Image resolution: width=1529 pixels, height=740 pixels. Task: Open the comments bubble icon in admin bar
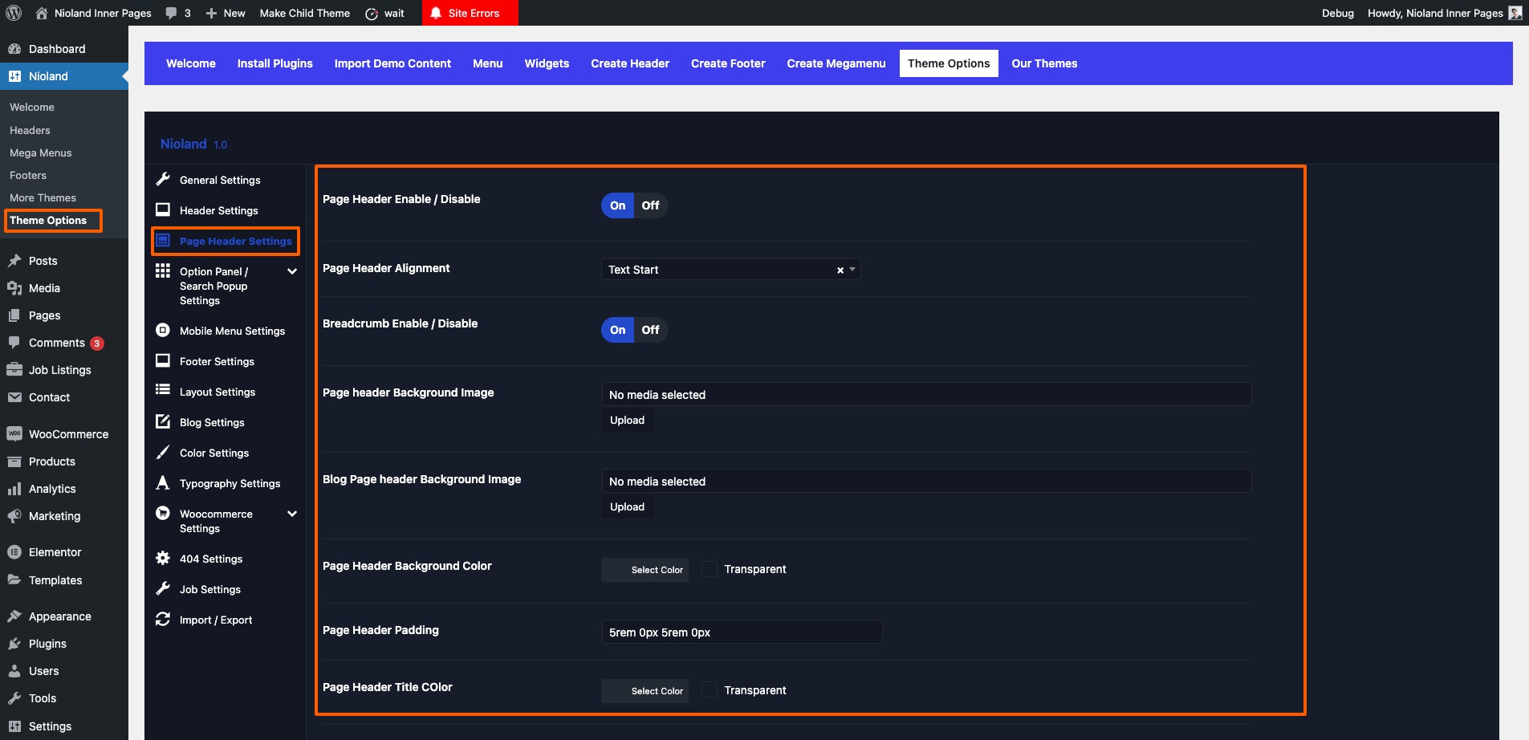tap(171, 13)
